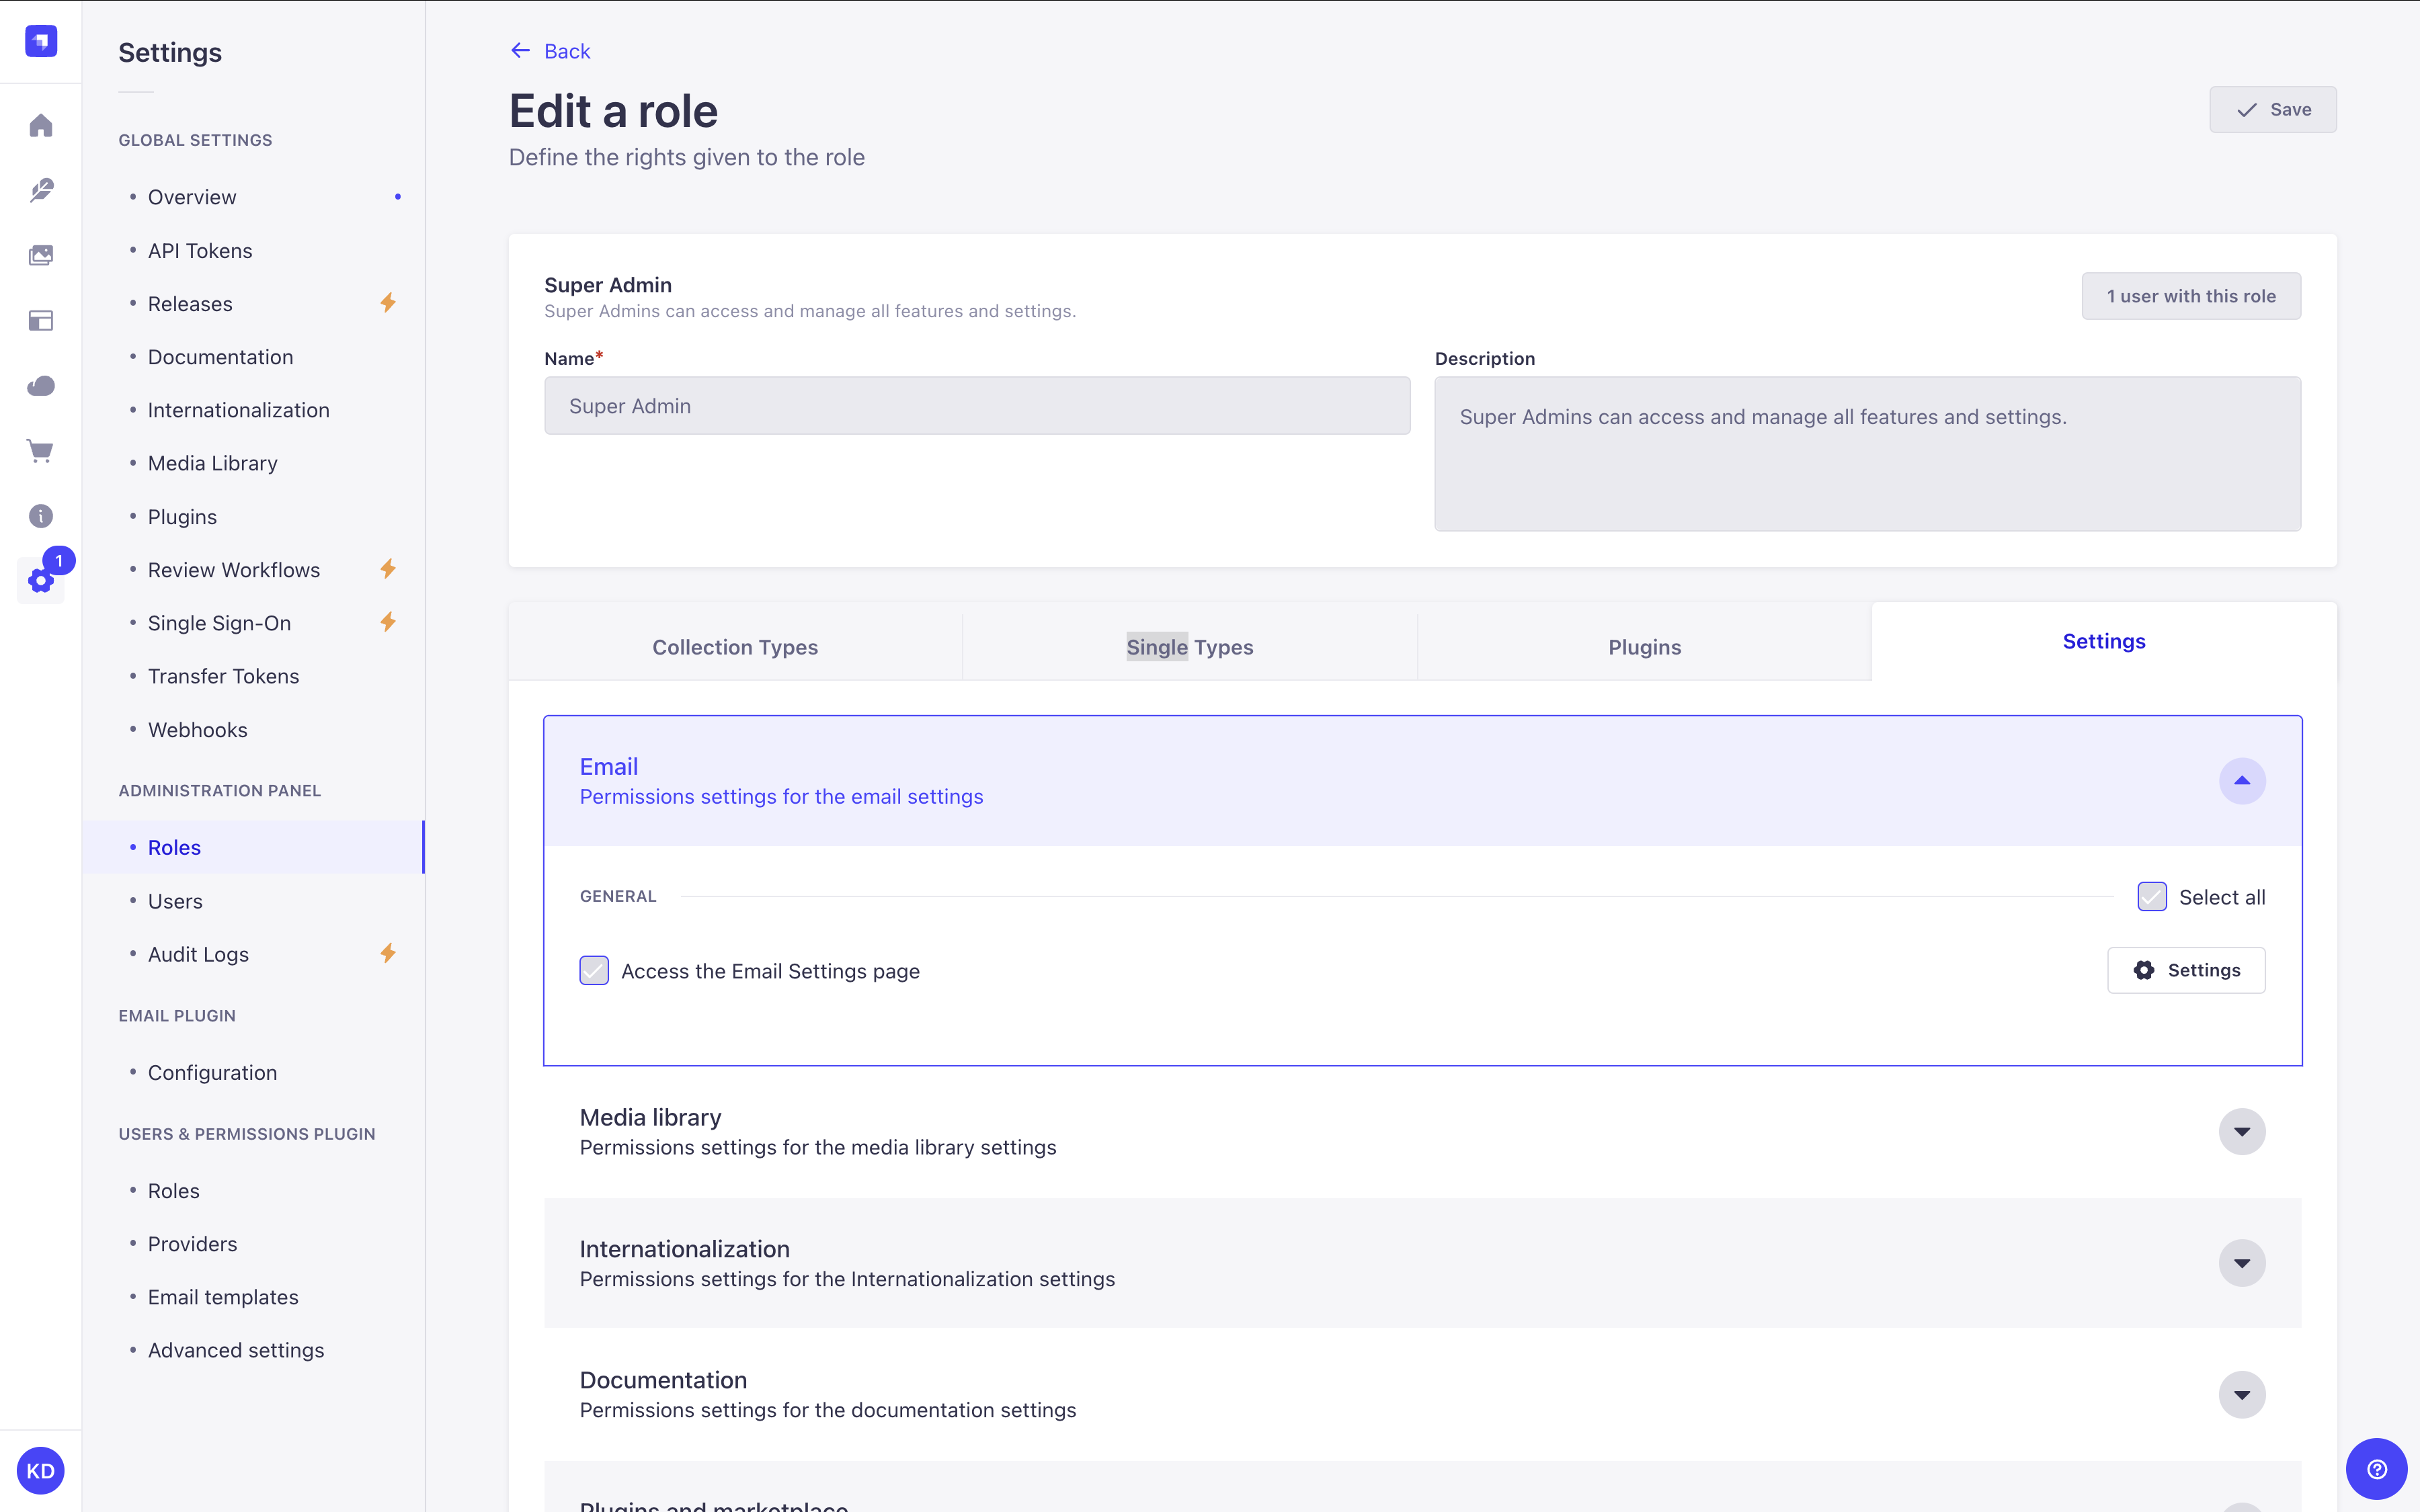
Task: Click the API Tokens settings icon
Action: pyautogui.click(x=198, y=249)
